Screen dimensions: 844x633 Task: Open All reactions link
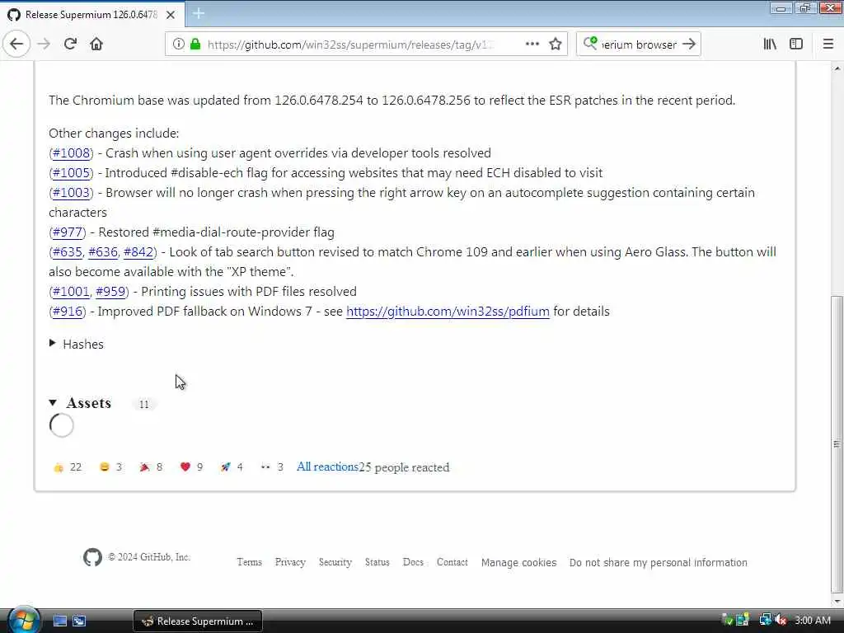tap(327, 467)
